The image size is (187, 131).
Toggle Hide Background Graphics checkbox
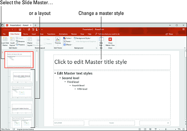point(74,41)
